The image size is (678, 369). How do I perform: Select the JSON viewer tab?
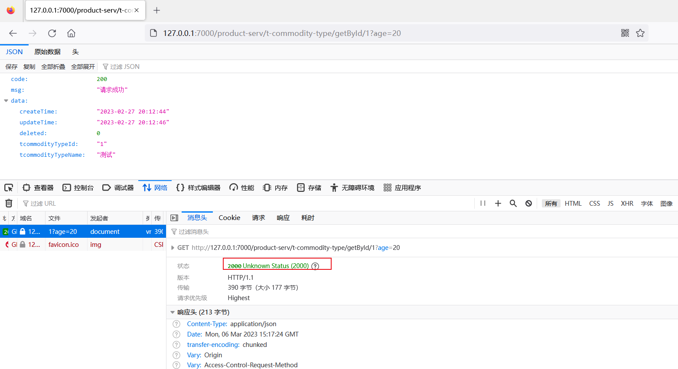[x=14, y=52]
